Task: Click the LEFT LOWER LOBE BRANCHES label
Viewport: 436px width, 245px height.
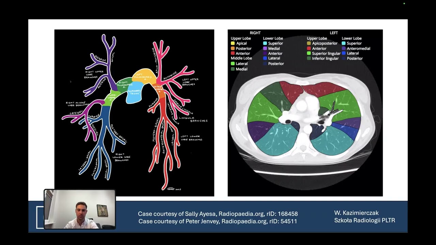Action: [192, 138]
